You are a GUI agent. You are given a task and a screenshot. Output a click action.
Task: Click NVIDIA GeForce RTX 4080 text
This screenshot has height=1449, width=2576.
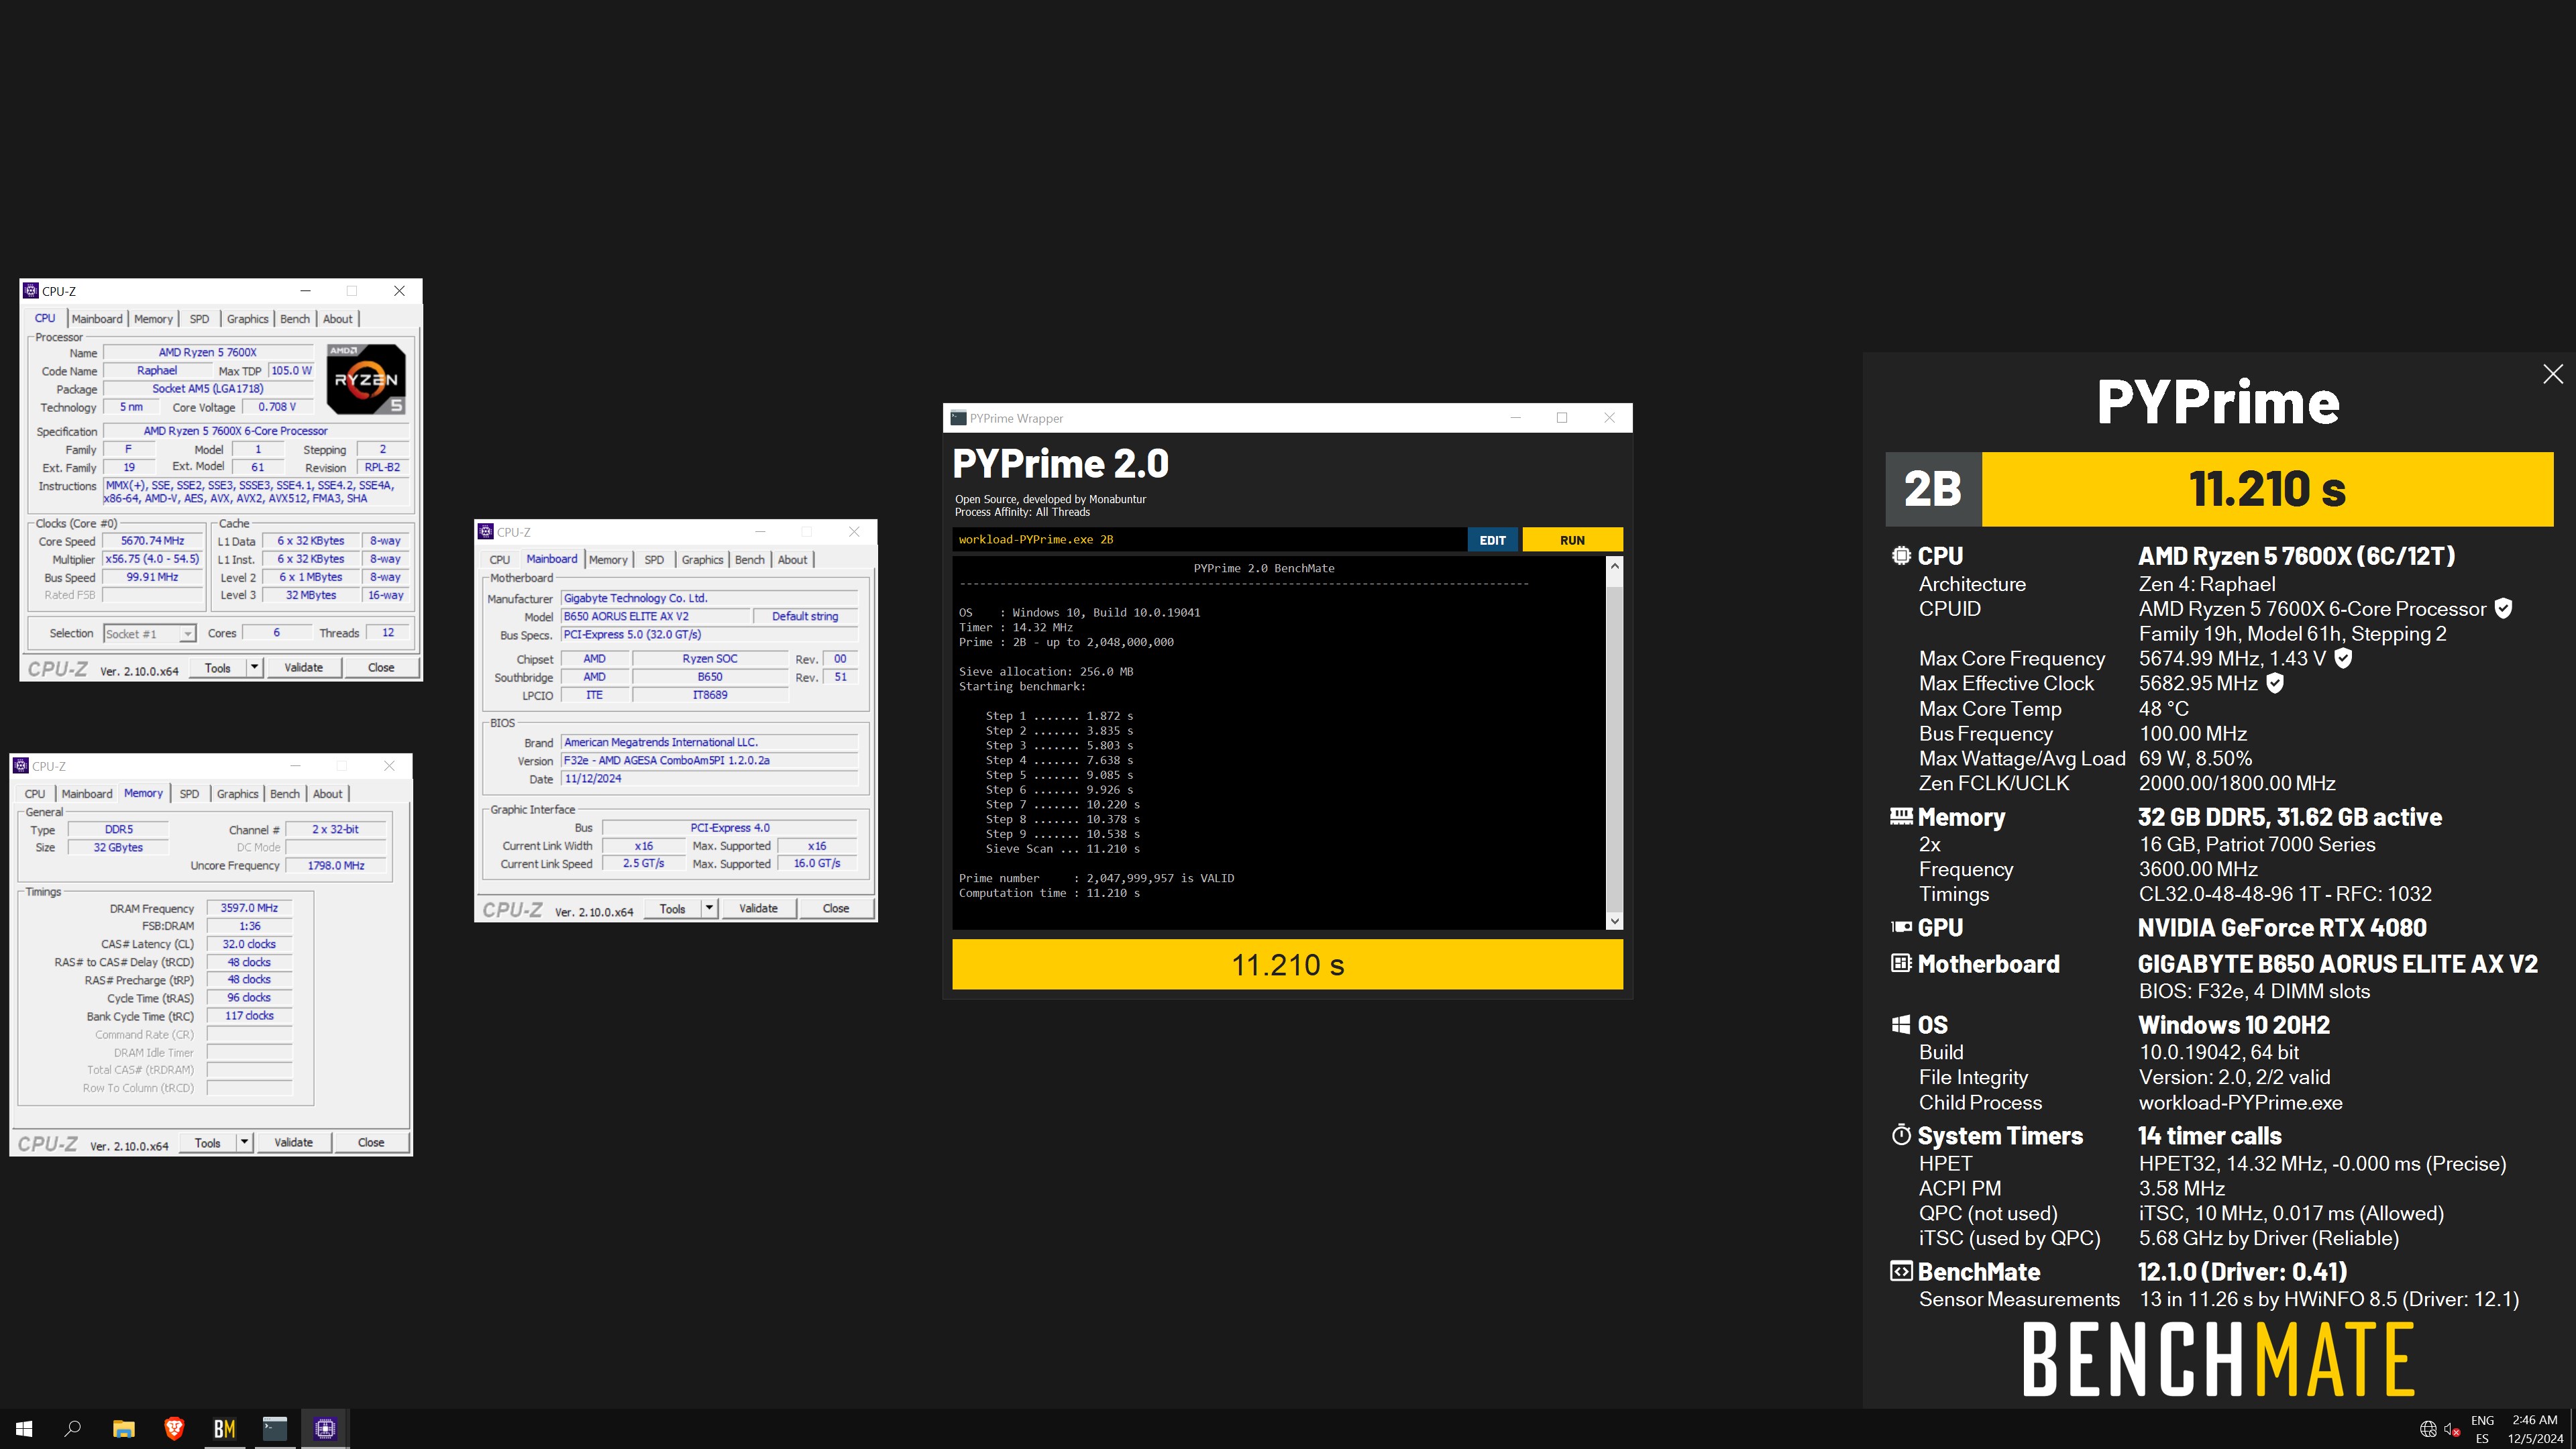pyautogui.click(x=2282, y=928)
